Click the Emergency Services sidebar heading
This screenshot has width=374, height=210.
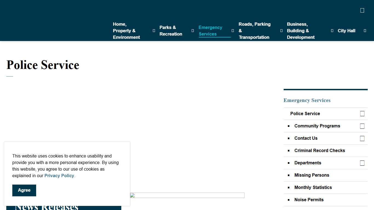tap(307, 100)
